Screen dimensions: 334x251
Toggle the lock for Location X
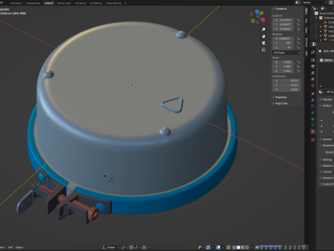299,20
